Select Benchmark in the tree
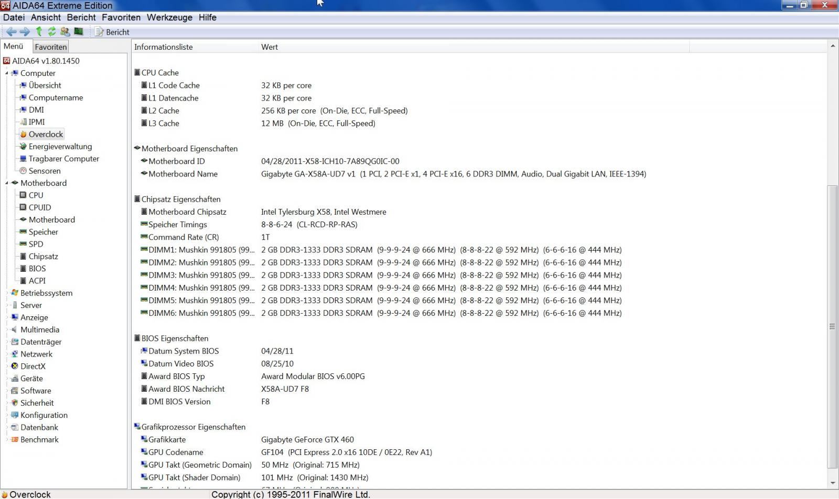Viewport: 839px width, 499px height. click(x=39, y=440)
